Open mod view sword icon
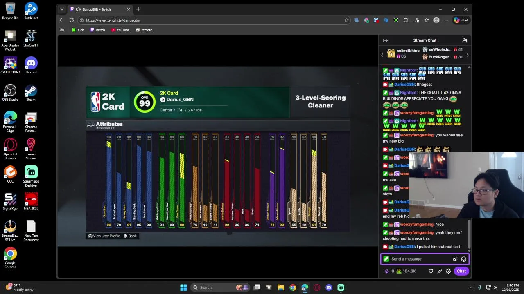The height and width of the screenshot is (294, 524). (440, 271)
